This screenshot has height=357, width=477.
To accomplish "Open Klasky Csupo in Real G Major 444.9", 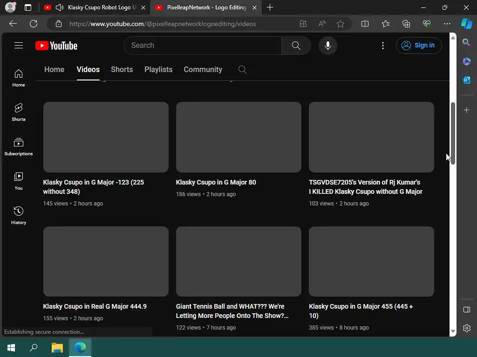I will tap(95, 307).
